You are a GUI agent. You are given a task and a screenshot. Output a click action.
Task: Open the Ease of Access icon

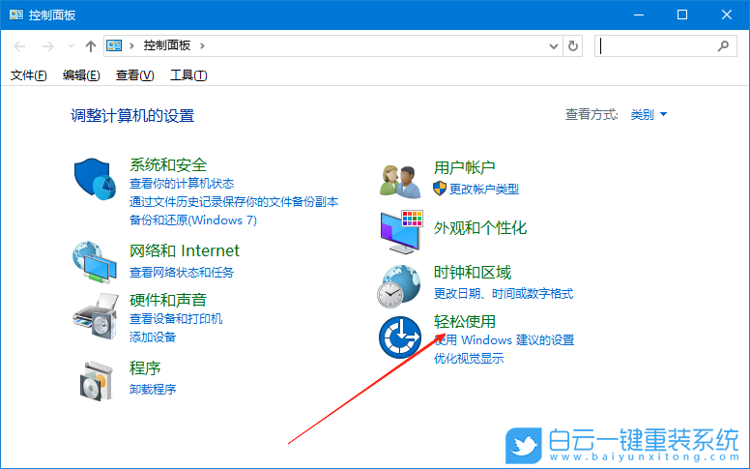(400, 337)
